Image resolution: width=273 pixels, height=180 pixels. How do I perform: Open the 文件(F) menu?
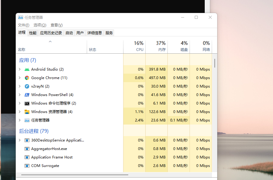click(24, 25)
